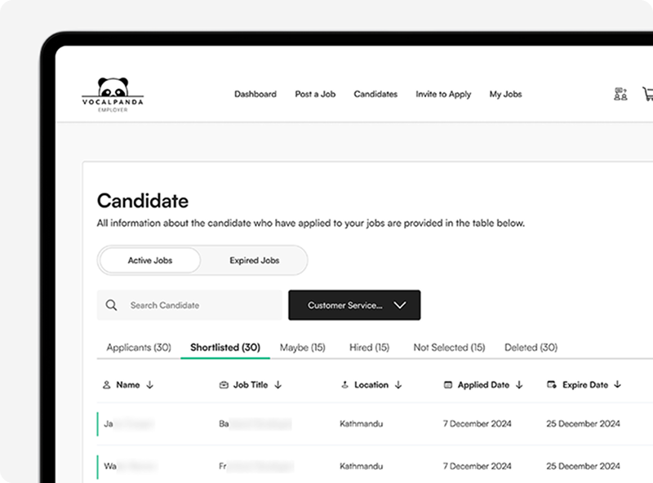The height and width of the screenshot is (483, 653).
Task: Select the Maybe (15) tab
Action: pos(302,348)
